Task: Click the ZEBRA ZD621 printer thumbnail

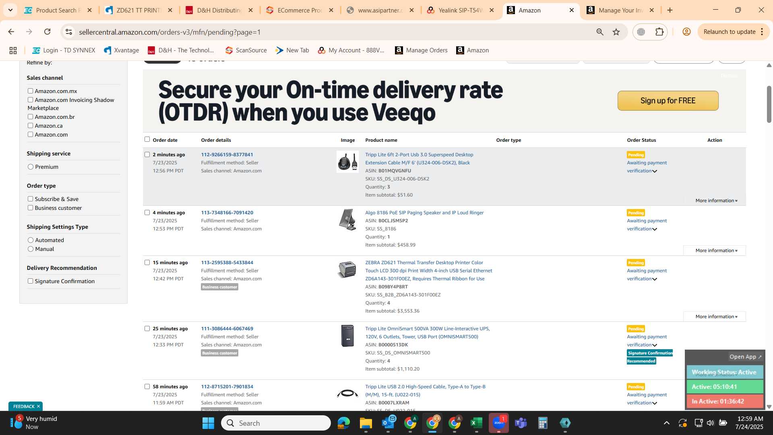Action: click(x=347, y=269)
